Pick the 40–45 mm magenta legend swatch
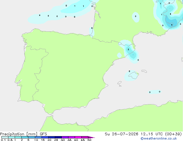 click(x=78, y=137)
